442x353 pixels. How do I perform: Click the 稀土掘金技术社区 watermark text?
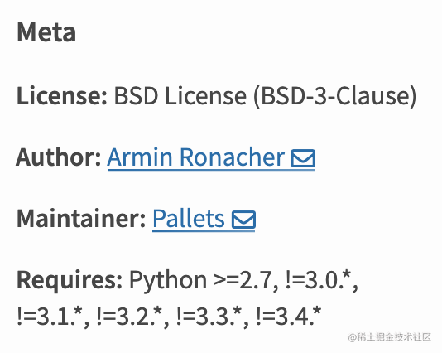394,337
